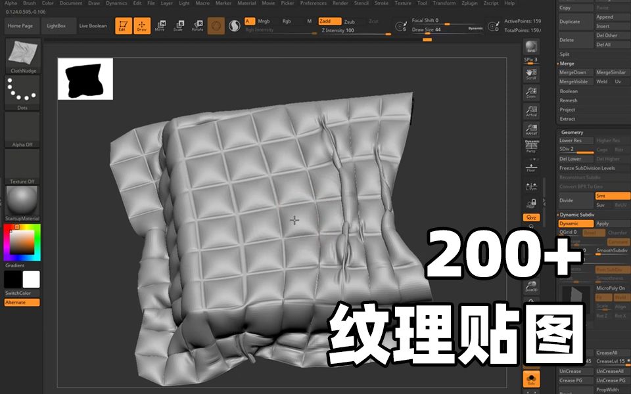
Task: Click the Actual size icon
Action: pyautogui.click(x=531, y=111)
